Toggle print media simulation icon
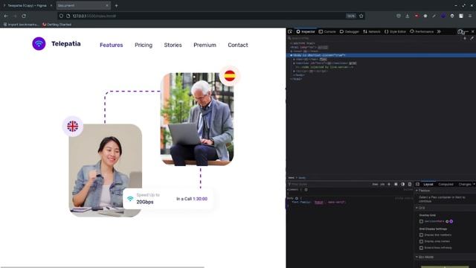 pos(410,184)
